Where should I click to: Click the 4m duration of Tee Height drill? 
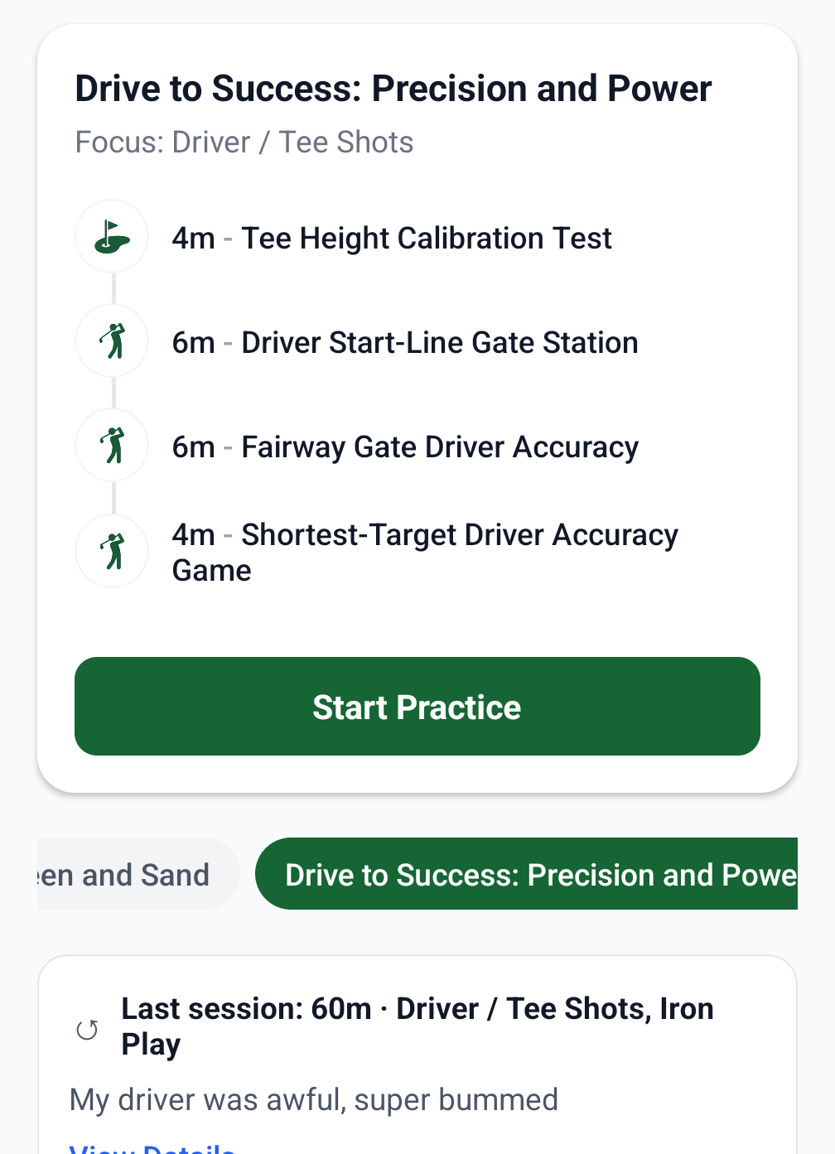[x=193, y=239]
